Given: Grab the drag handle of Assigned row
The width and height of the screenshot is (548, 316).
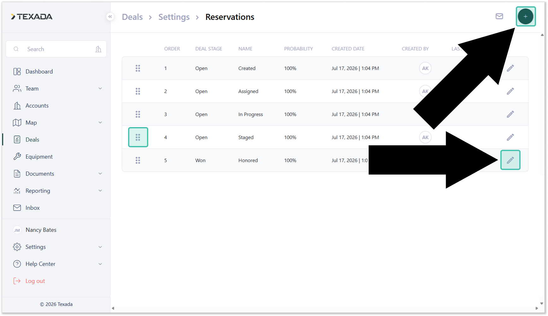Looking at the screenshot, I should click(x=138, y=91).
